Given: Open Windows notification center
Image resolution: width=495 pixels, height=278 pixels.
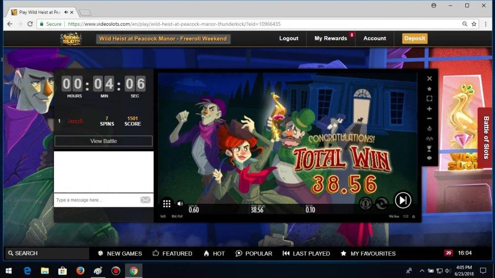Looking at the screenshot, I should click(483, 271).
